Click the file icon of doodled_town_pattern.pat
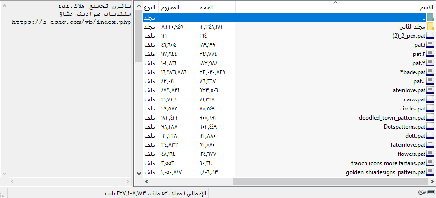436x198 pixels. point(430,118)
